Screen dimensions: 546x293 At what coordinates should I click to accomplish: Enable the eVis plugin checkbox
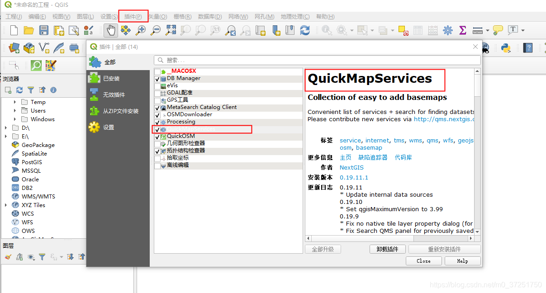click(157, 86)
